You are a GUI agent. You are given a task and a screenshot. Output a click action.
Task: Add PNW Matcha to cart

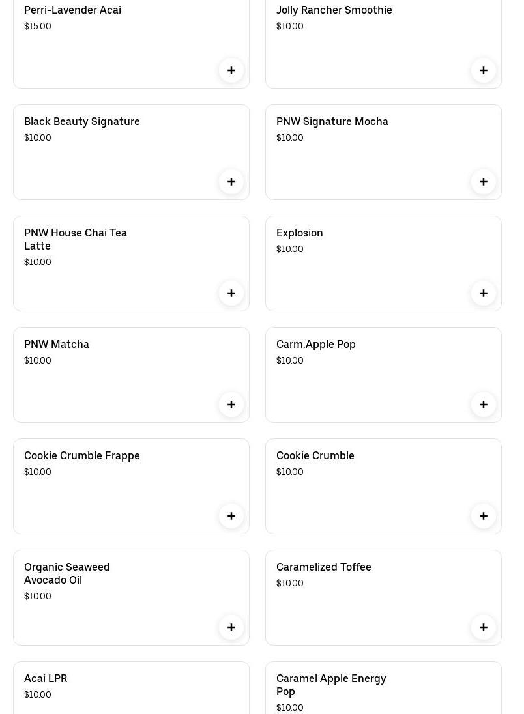pos(231,405)
